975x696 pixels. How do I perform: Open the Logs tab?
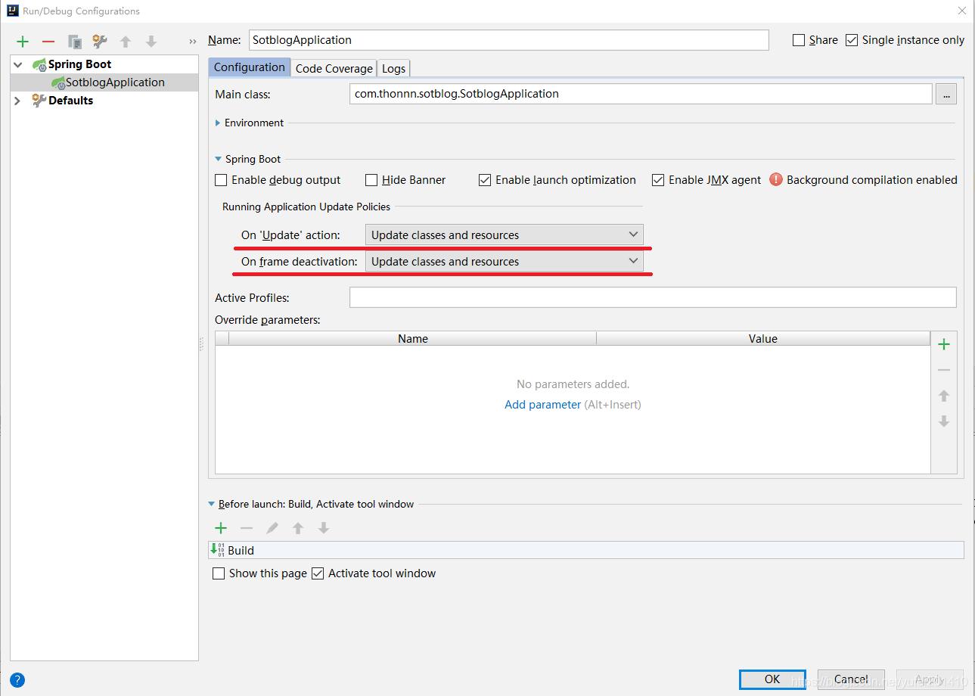point(393,68)
